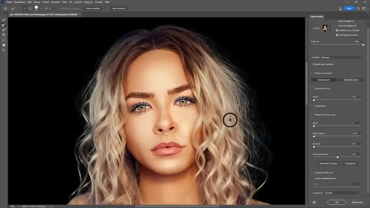Enable the Original anzeigen checkbox
Image resolution: width=370 pixels, height=208 pixels.
(336, 26)
